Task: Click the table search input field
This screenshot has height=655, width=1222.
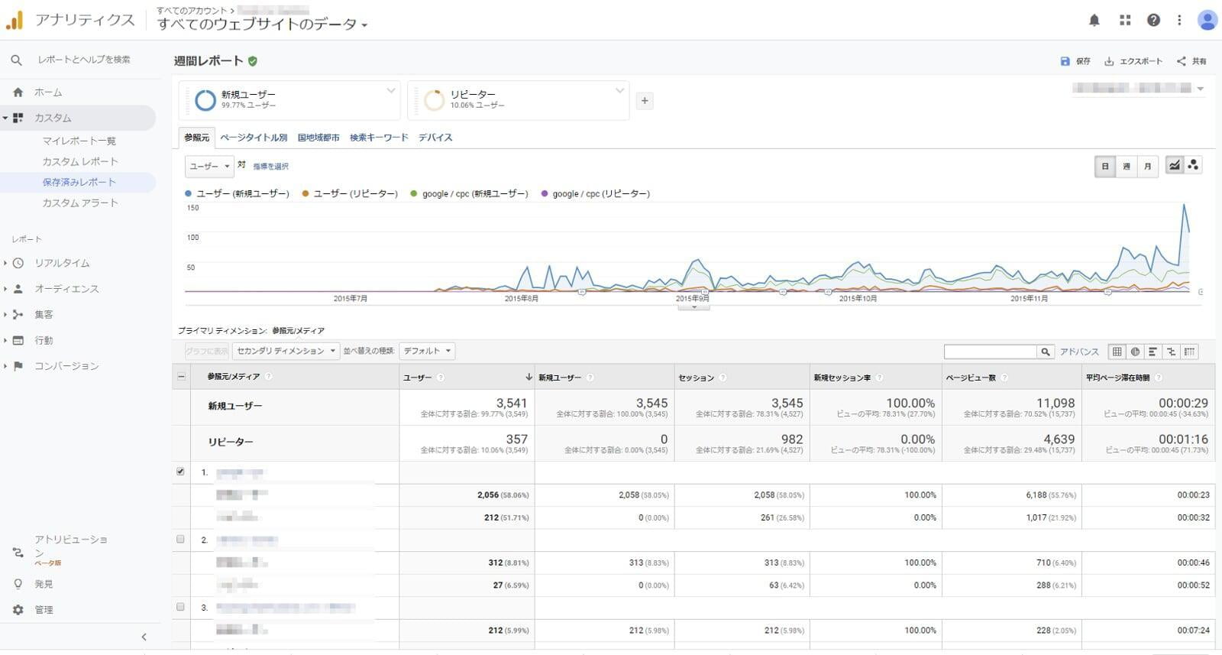Action: click(x=991, y=352)
